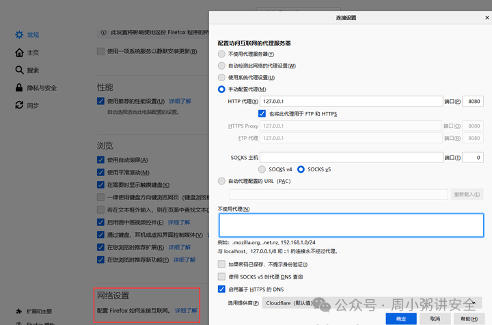Toggle 启用画中画视频控件 checkbox

tap(100, 222)
